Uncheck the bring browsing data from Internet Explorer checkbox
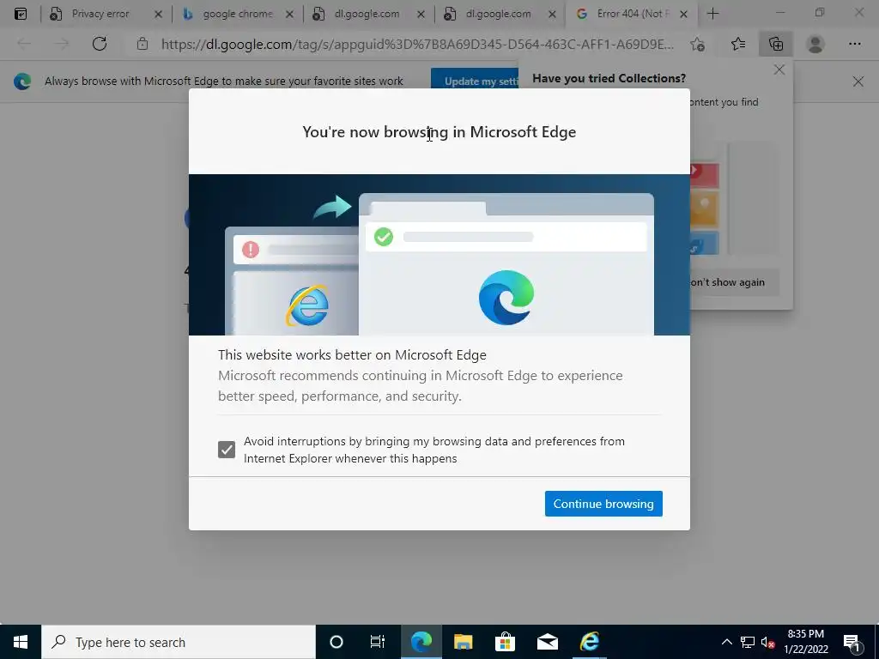Viewport: 879px width, 659px height. click(227, 450)
